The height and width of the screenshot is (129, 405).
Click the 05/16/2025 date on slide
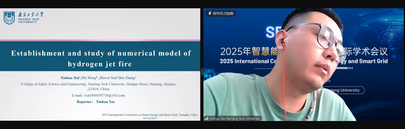(x=150, y=118)
